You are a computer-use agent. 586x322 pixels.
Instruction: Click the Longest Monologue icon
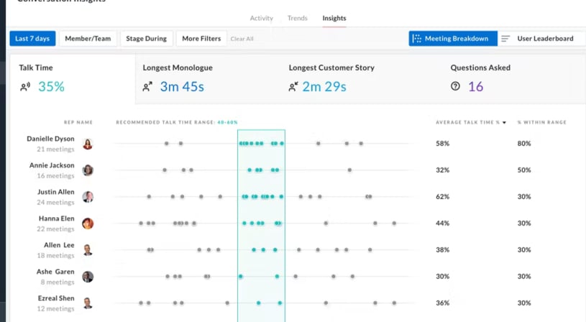coord(147,87)
